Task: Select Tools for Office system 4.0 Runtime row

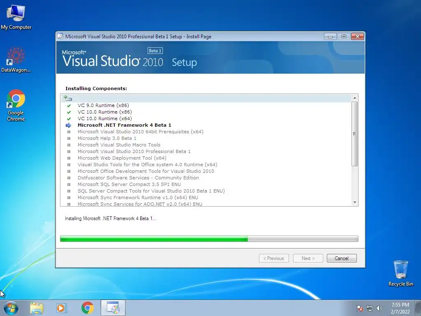Action: pyautogui.click(x=148, y=165)
